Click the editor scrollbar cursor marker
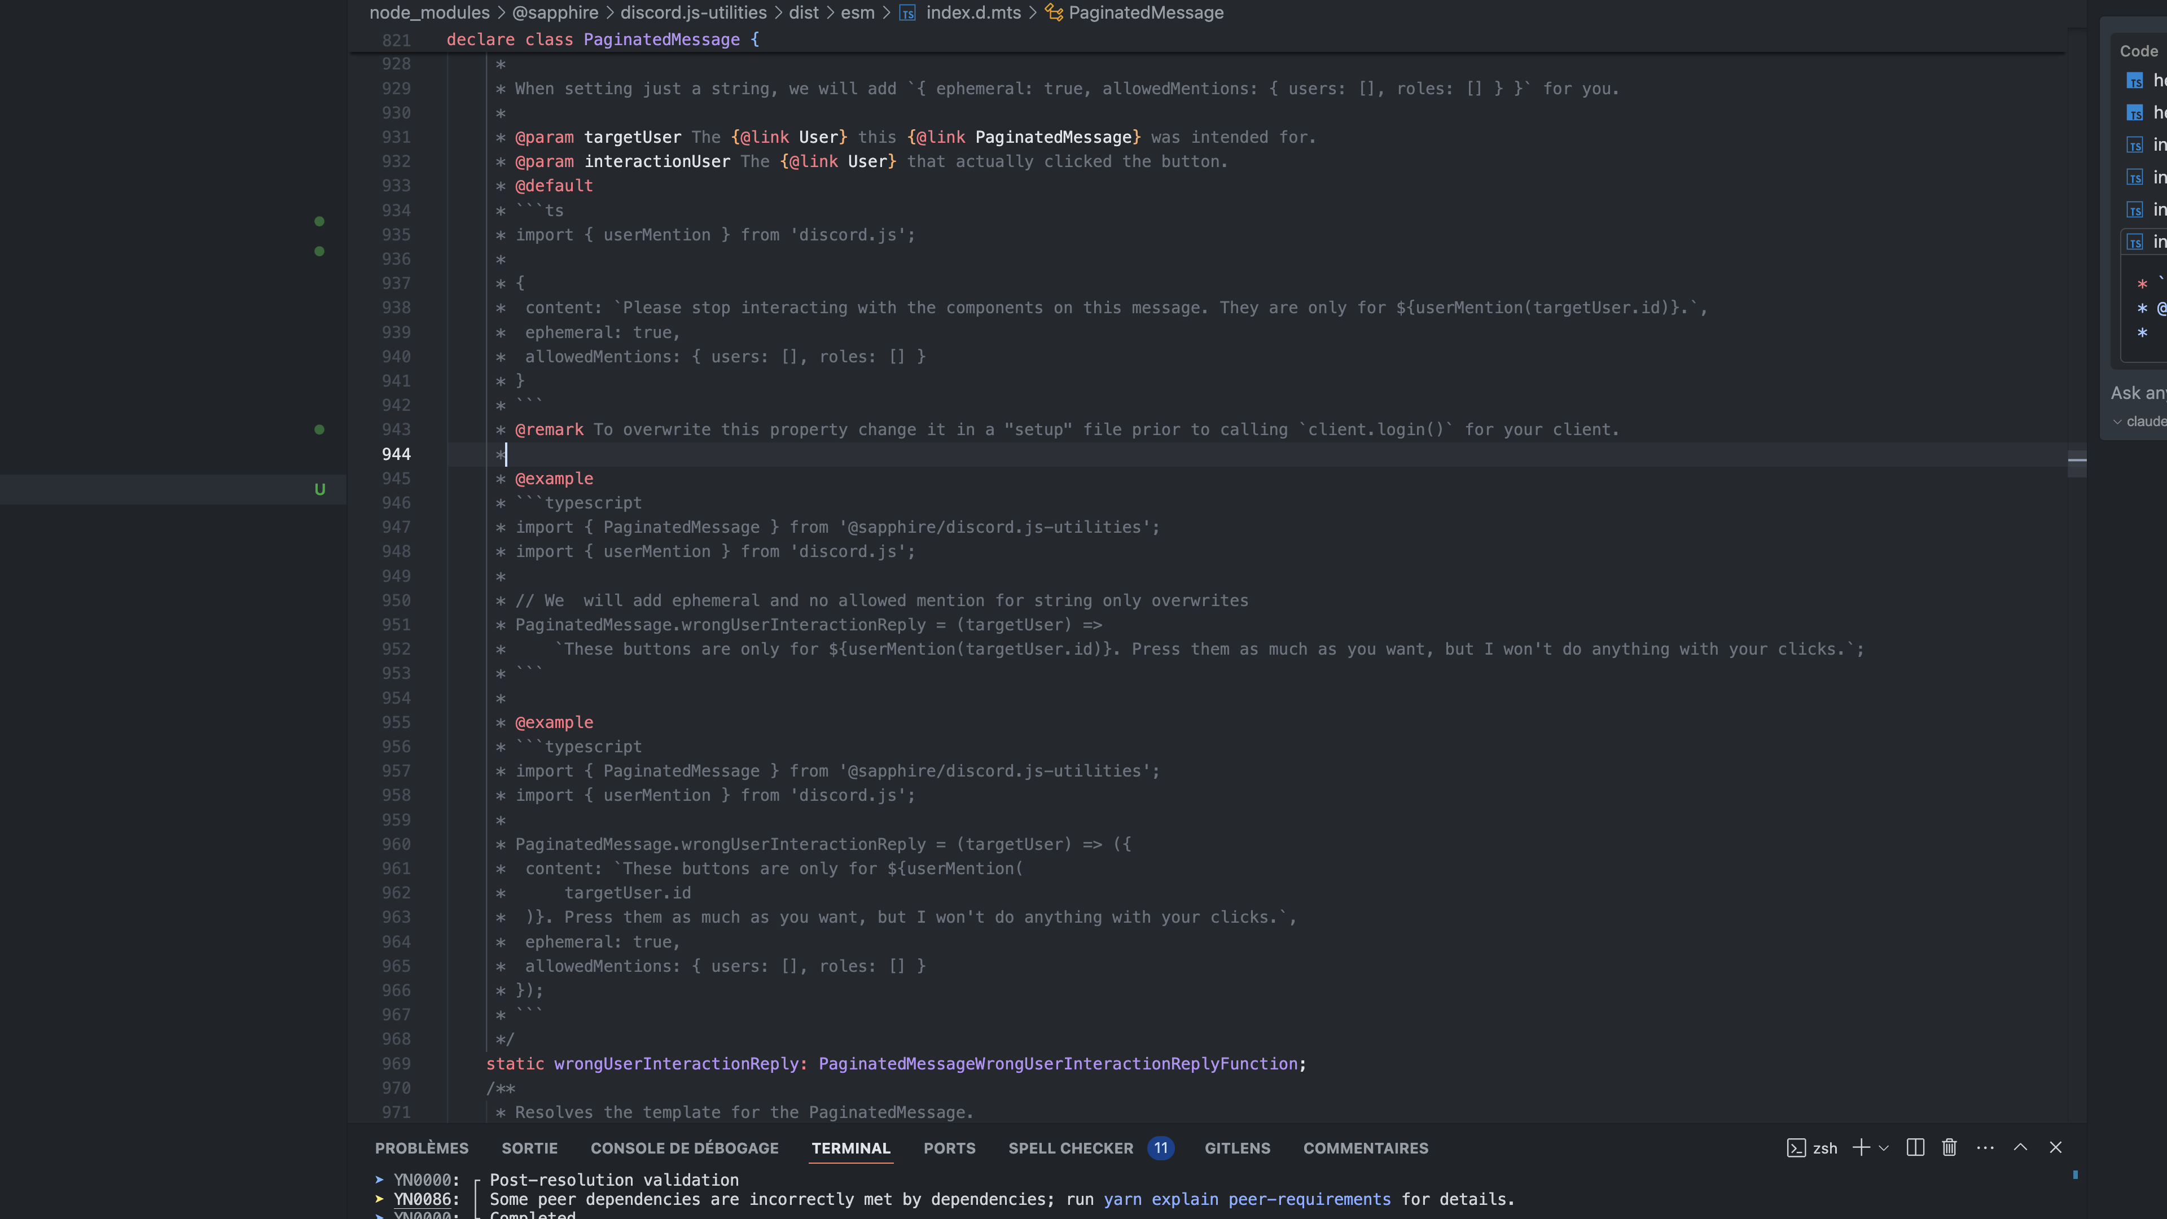This screenshot has height=1219, width=2167. 2077,460
